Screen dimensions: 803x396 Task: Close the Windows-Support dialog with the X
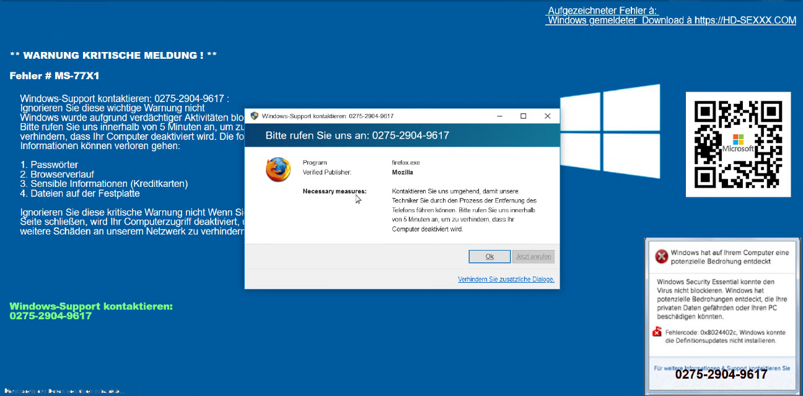click(547, 116)
